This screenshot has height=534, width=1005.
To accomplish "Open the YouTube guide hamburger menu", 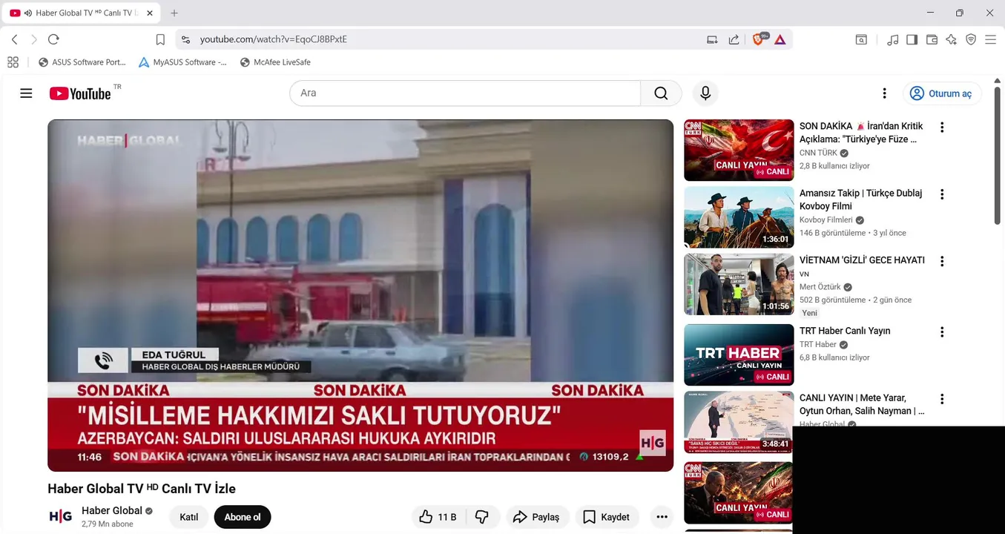I will (26, 93).
